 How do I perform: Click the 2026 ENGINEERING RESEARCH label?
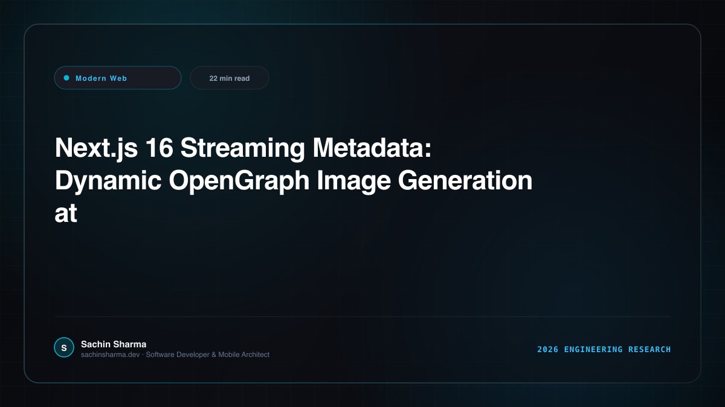pos(604,350)
